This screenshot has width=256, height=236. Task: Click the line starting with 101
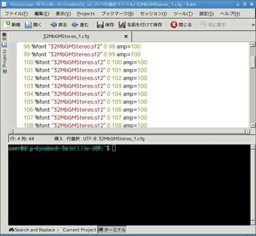(85, 70)
